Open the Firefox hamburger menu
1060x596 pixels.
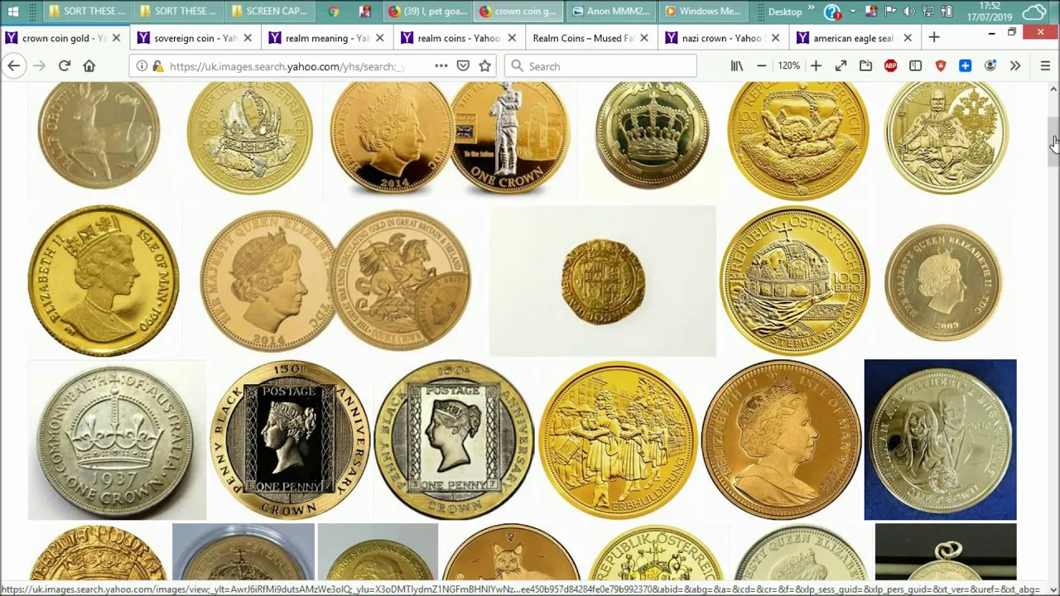click(x=1044, y=66)
